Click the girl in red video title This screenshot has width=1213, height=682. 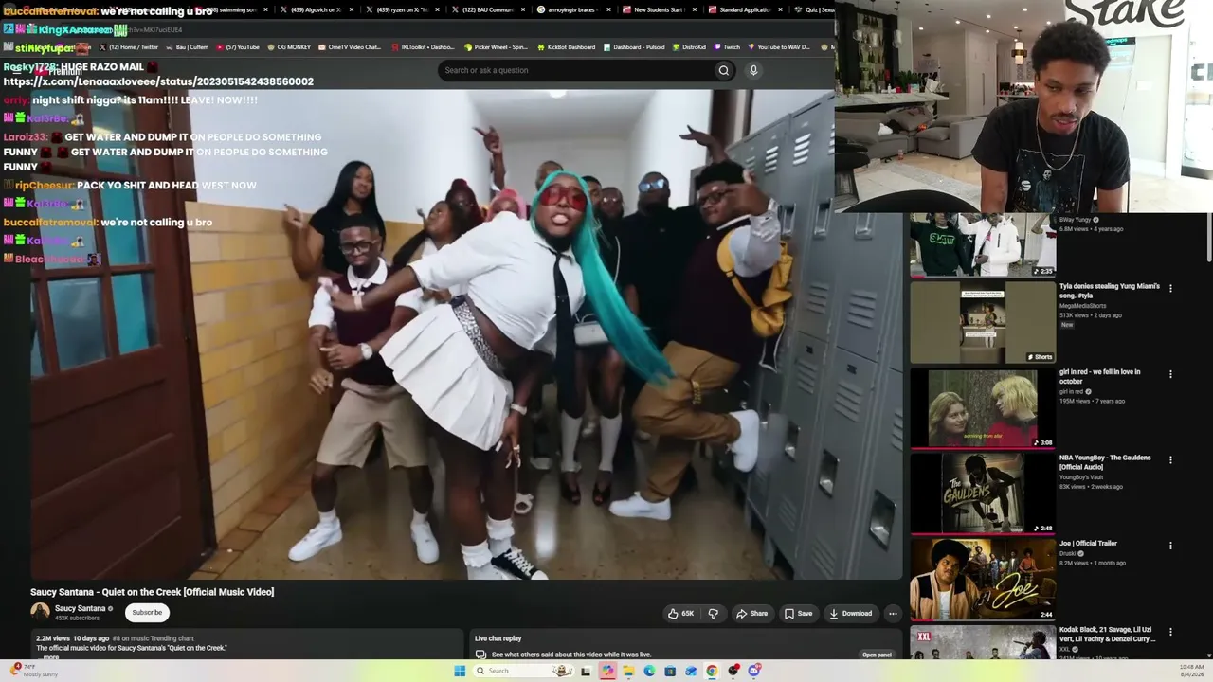tap(1099, 376)
